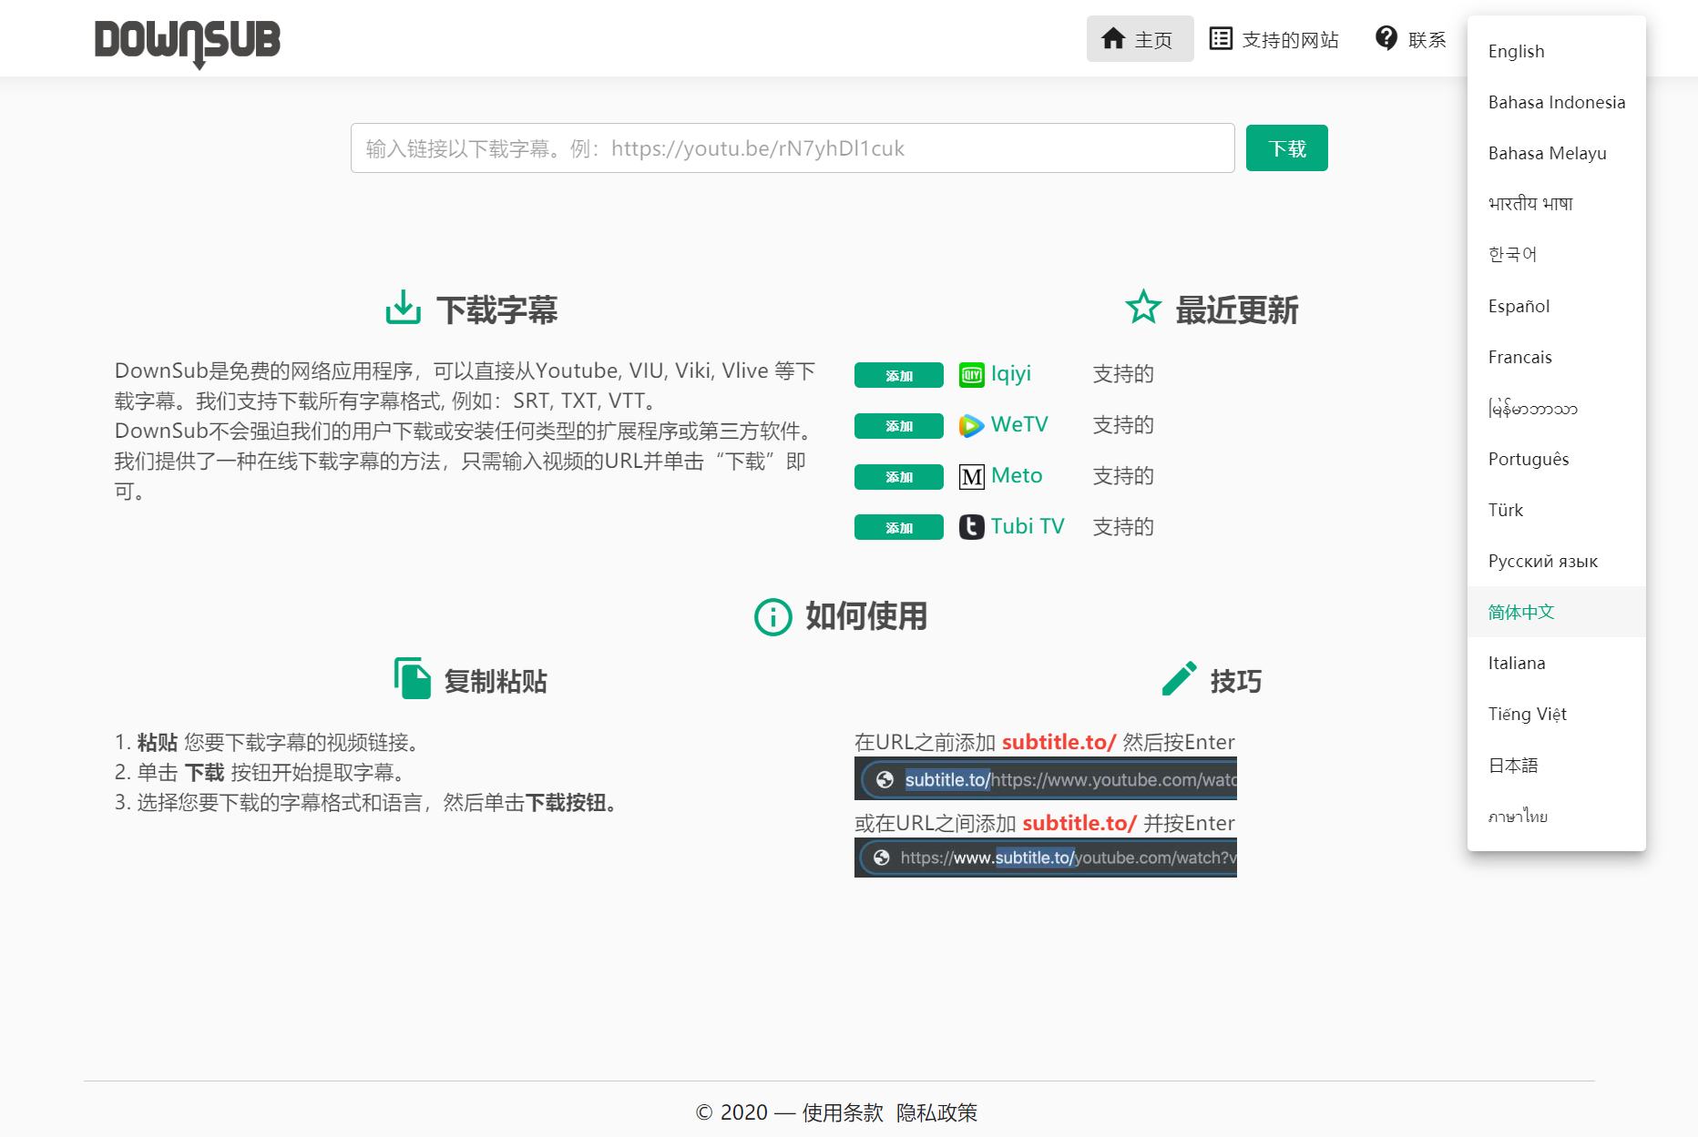The image size is (1698, 1137).
Task: Open the 主页 home tab
Action: coord(1141,39)
